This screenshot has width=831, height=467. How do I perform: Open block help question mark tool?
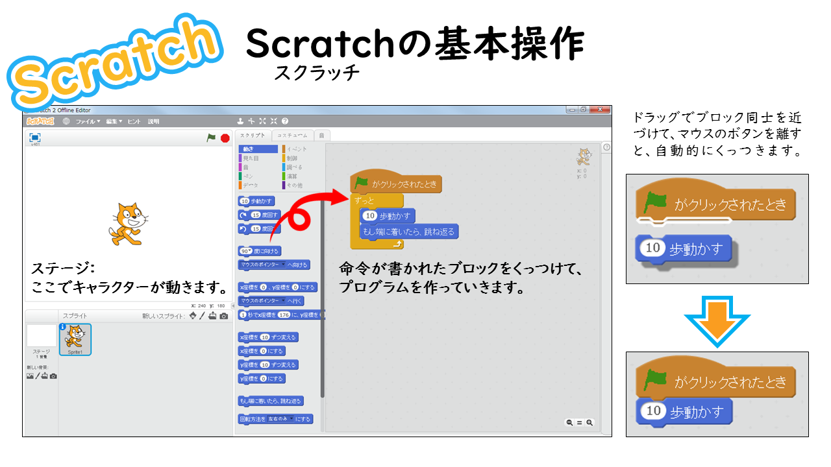pyautogui.click(x=285, y=121)
